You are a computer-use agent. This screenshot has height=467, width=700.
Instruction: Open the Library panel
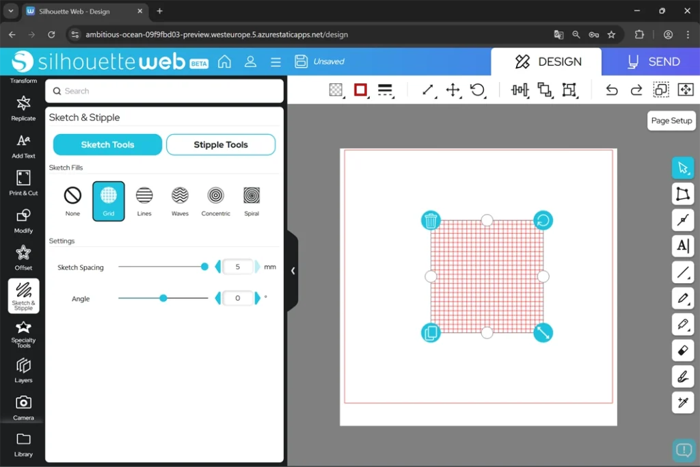[23, 444]
